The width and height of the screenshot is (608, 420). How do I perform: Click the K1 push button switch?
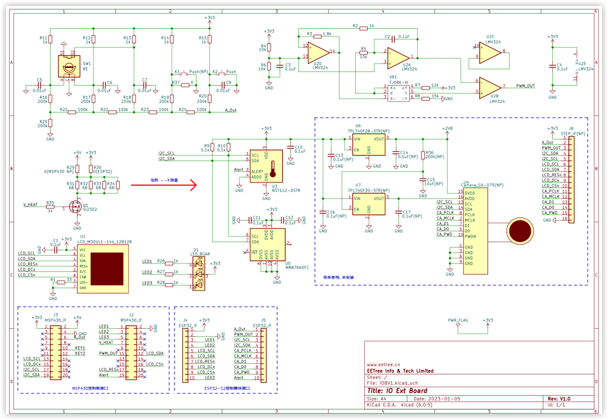click(x=184, y=74)
